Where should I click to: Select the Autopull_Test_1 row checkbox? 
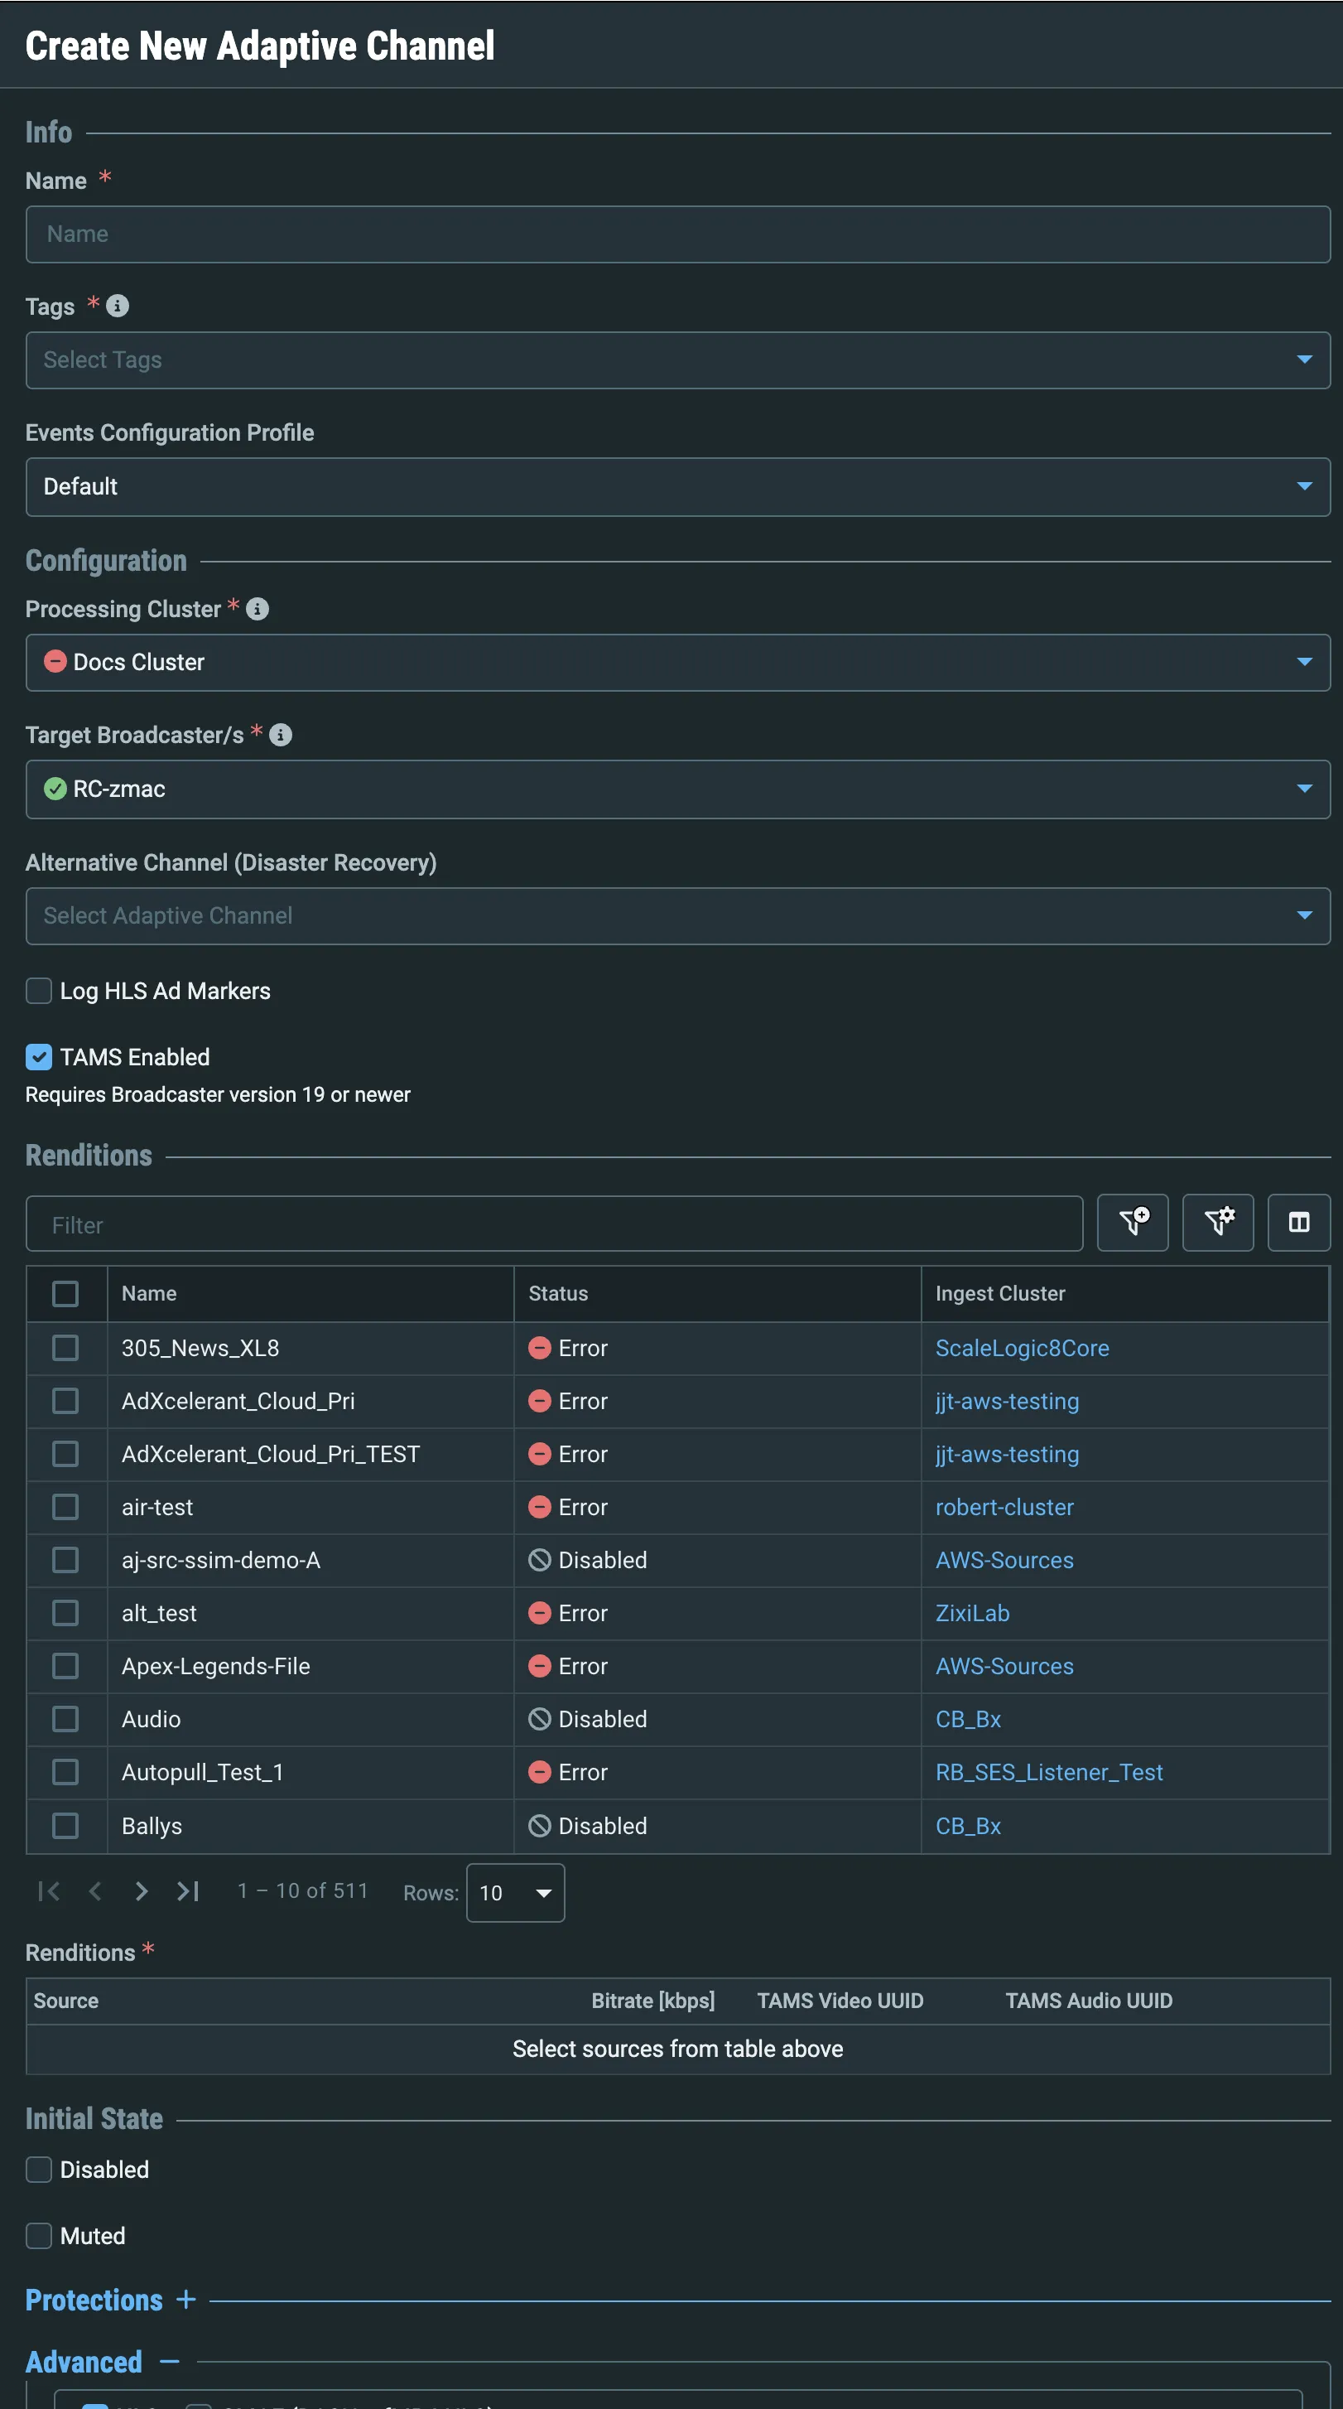click(65, 1772)
